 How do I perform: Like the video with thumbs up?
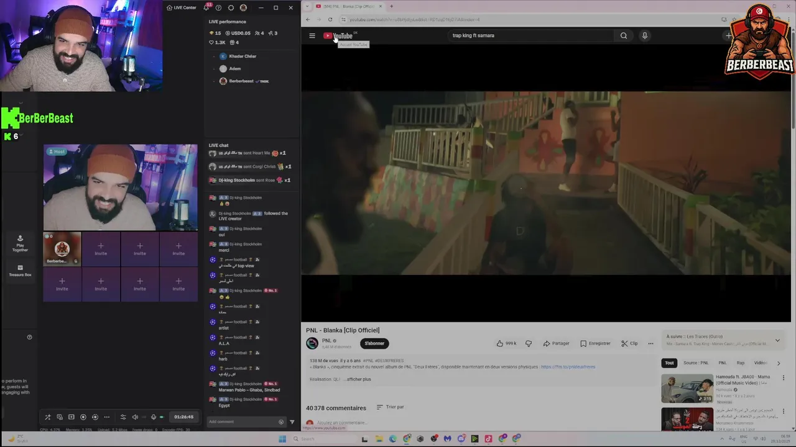point(507,343)
